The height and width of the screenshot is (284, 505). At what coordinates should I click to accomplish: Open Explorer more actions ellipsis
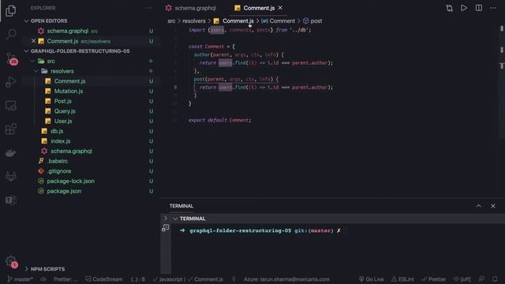(x=148, y=8)
